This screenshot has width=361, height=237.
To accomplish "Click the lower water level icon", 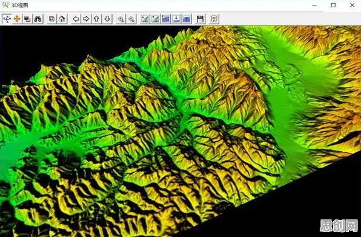I will click(x=176, y=19).
